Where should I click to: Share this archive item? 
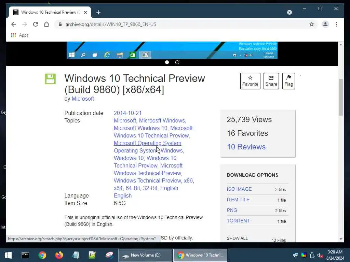(x=271, y=81)
